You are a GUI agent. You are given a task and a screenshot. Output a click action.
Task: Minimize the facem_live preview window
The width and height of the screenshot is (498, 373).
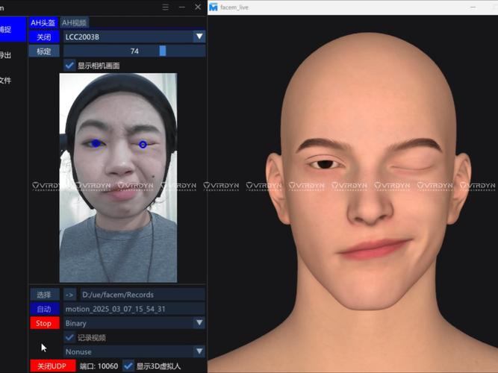click(x=473, y=7)
